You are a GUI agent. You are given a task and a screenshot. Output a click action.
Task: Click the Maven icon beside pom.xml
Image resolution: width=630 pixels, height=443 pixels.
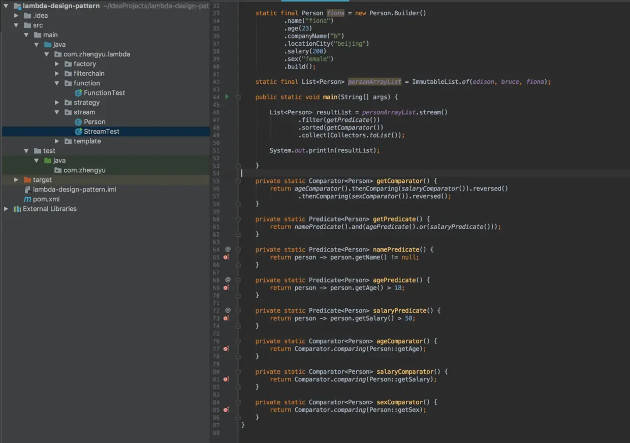[x=28, y=199]
